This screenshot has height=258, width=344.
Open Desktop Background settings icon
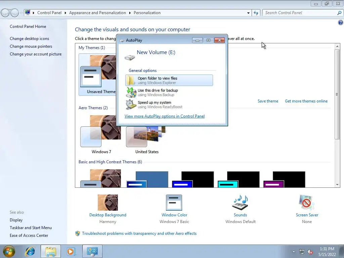[108, 203]
